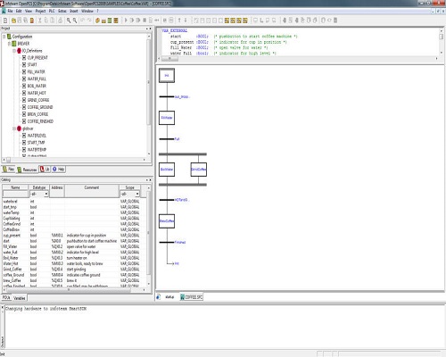Click the stop square toolbar icon
Viewport: 446px width, 357px height.
pos(145,21)
